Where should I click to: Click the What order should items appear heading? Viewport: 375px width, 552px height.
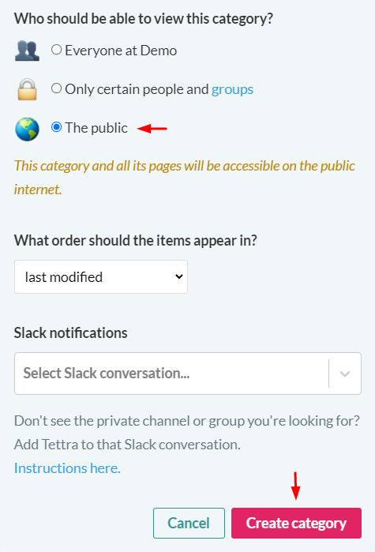point(136,241)
